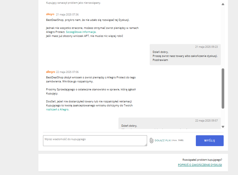Image resolution: width=238 pixels, height=175 pixels.
Task: Click the partially visible 09:57 reply bubble
Action: coord(169,123)
